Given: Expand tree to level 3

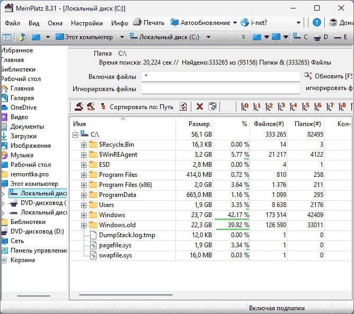Looking at the screenshot, I should coord(281,106).
